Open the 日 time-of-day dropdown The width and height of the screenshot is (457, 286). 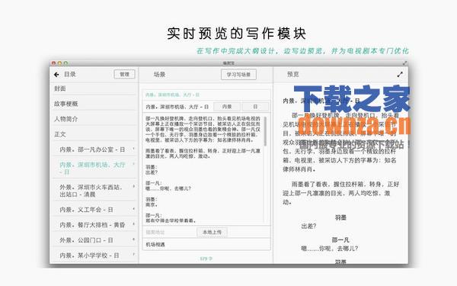(255, 107)
